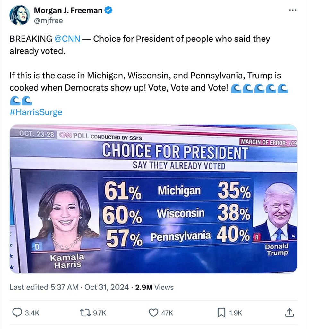Viewport: 311px width, 329px height.
Task: Click the @mjfree handle
Action: (x=48, y=21)
